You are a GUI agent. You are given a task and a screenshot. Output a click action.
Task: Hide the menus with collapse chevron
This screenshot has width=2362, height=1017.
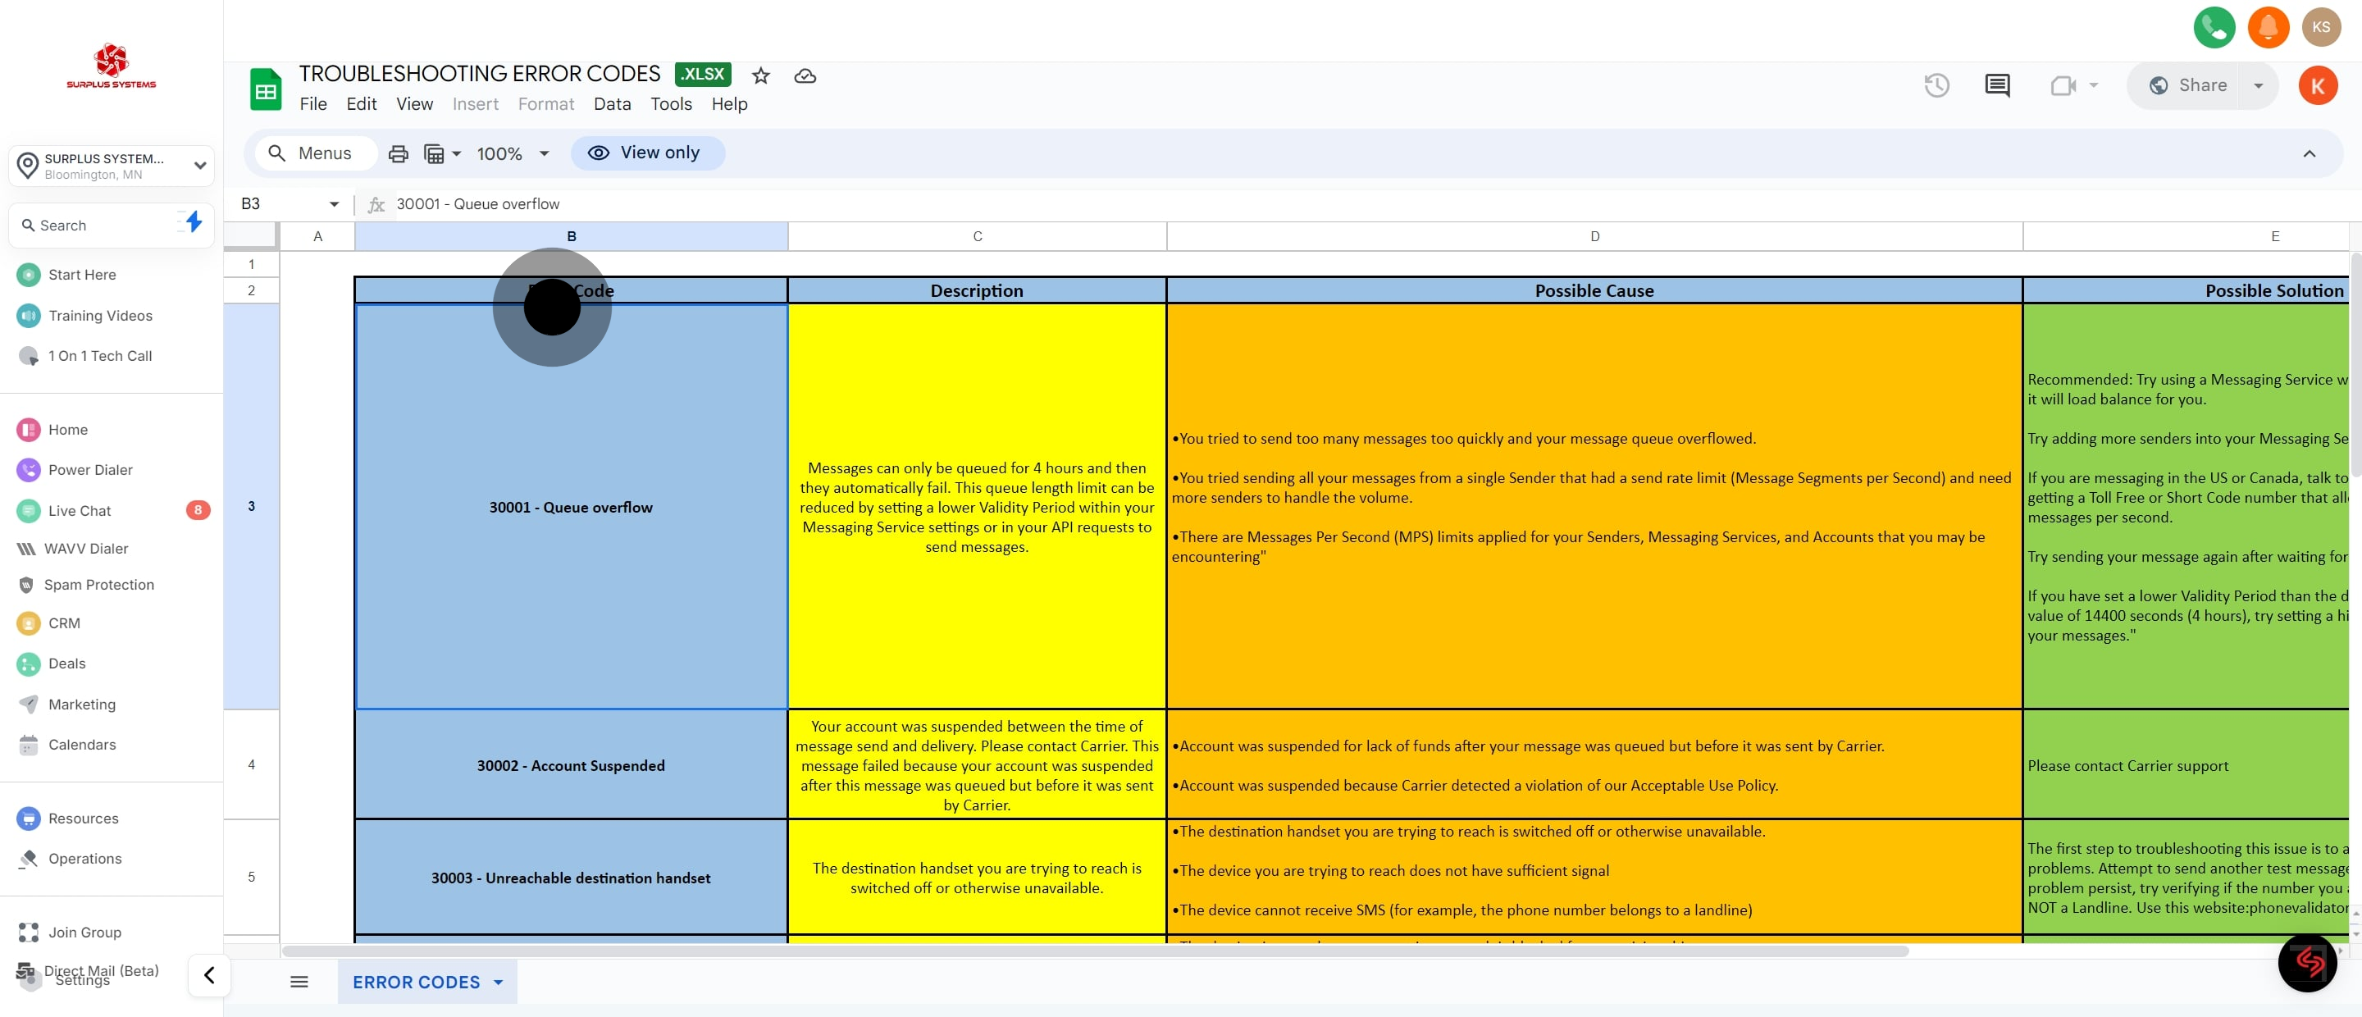coord(2309,153)
